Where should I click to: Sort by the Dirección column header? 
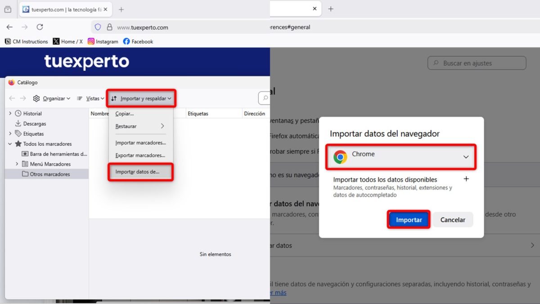[256, 113]
